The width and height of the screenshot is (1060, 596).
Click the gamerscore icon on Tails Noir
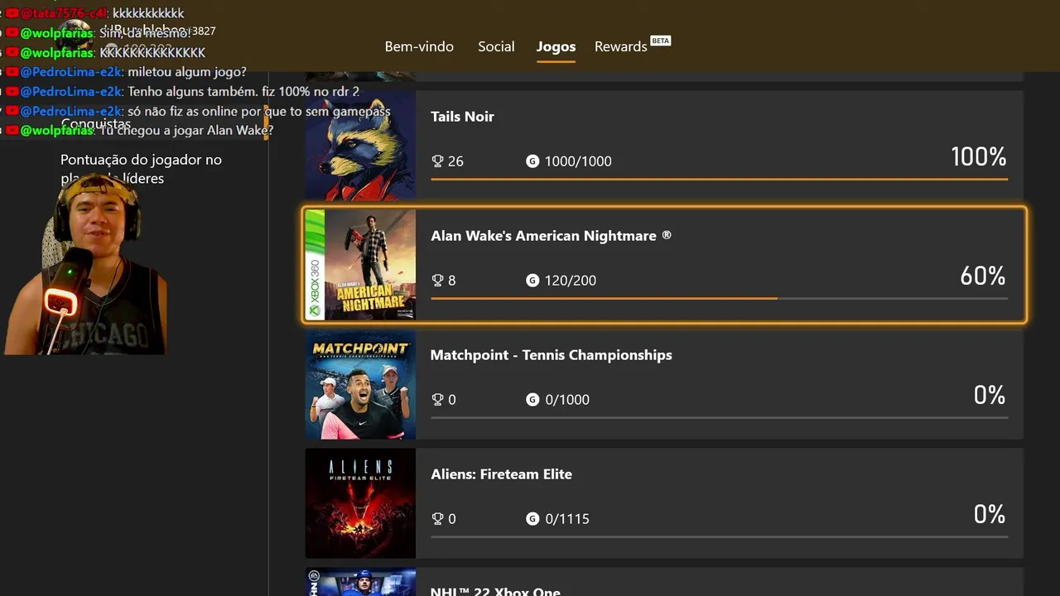click(532, 161)
